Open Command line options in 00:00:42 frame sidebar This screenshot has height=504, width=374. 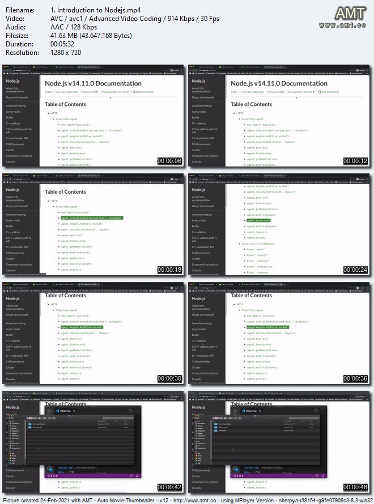click(x=19, y=482)
